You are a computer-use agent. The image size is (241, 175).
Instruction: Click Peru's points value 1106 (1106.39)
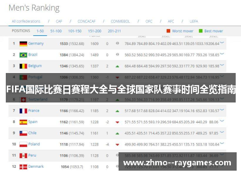coord(72,156)
